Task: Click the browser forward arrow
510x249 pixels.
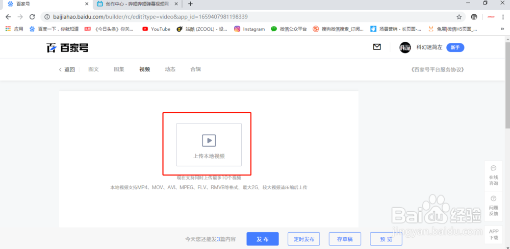Action: 20,17
